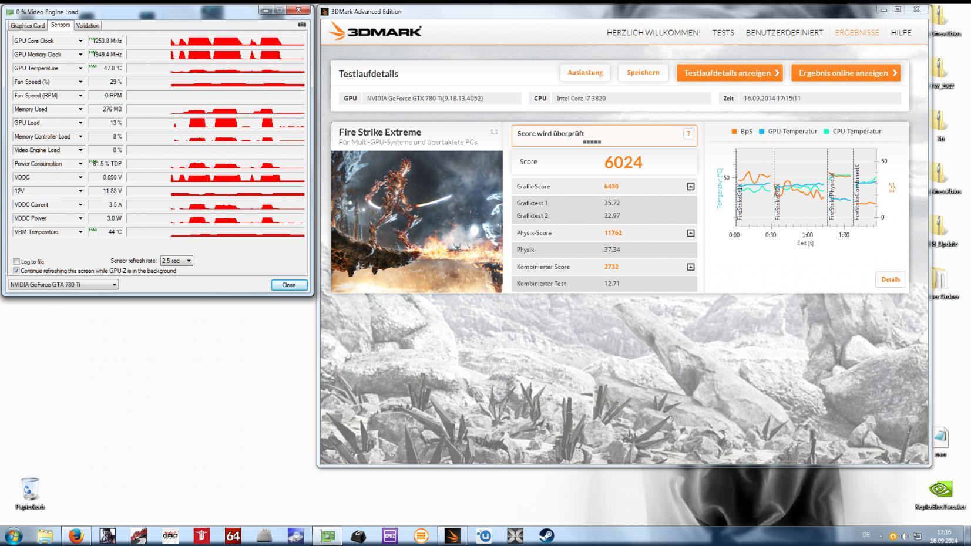The height and width of the screenshot is (546, 971).
Task: Open the VRM Temperature sensor dropdown
Action: point(80,232)
